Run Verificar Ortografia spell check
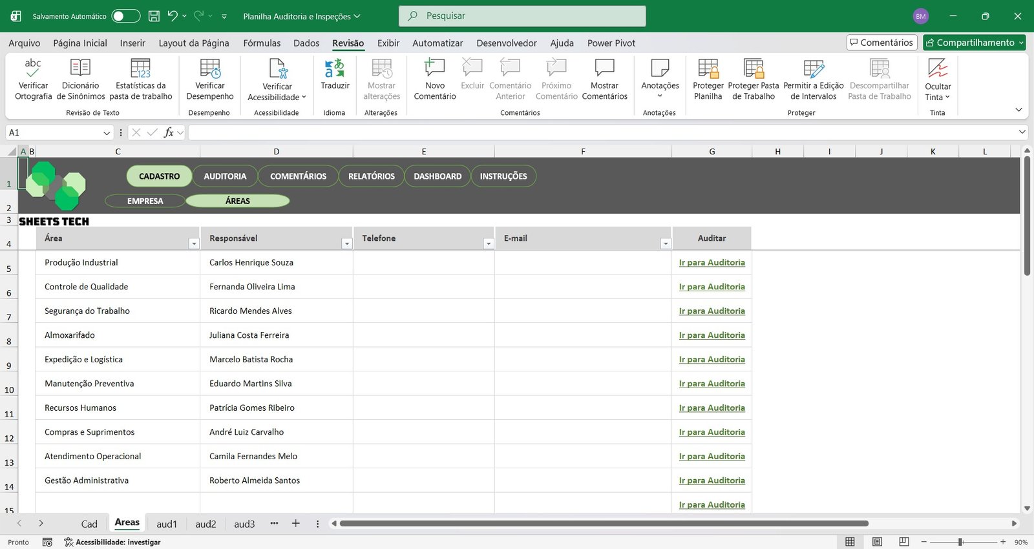The image size is (1034, 549). pos(33,79)
